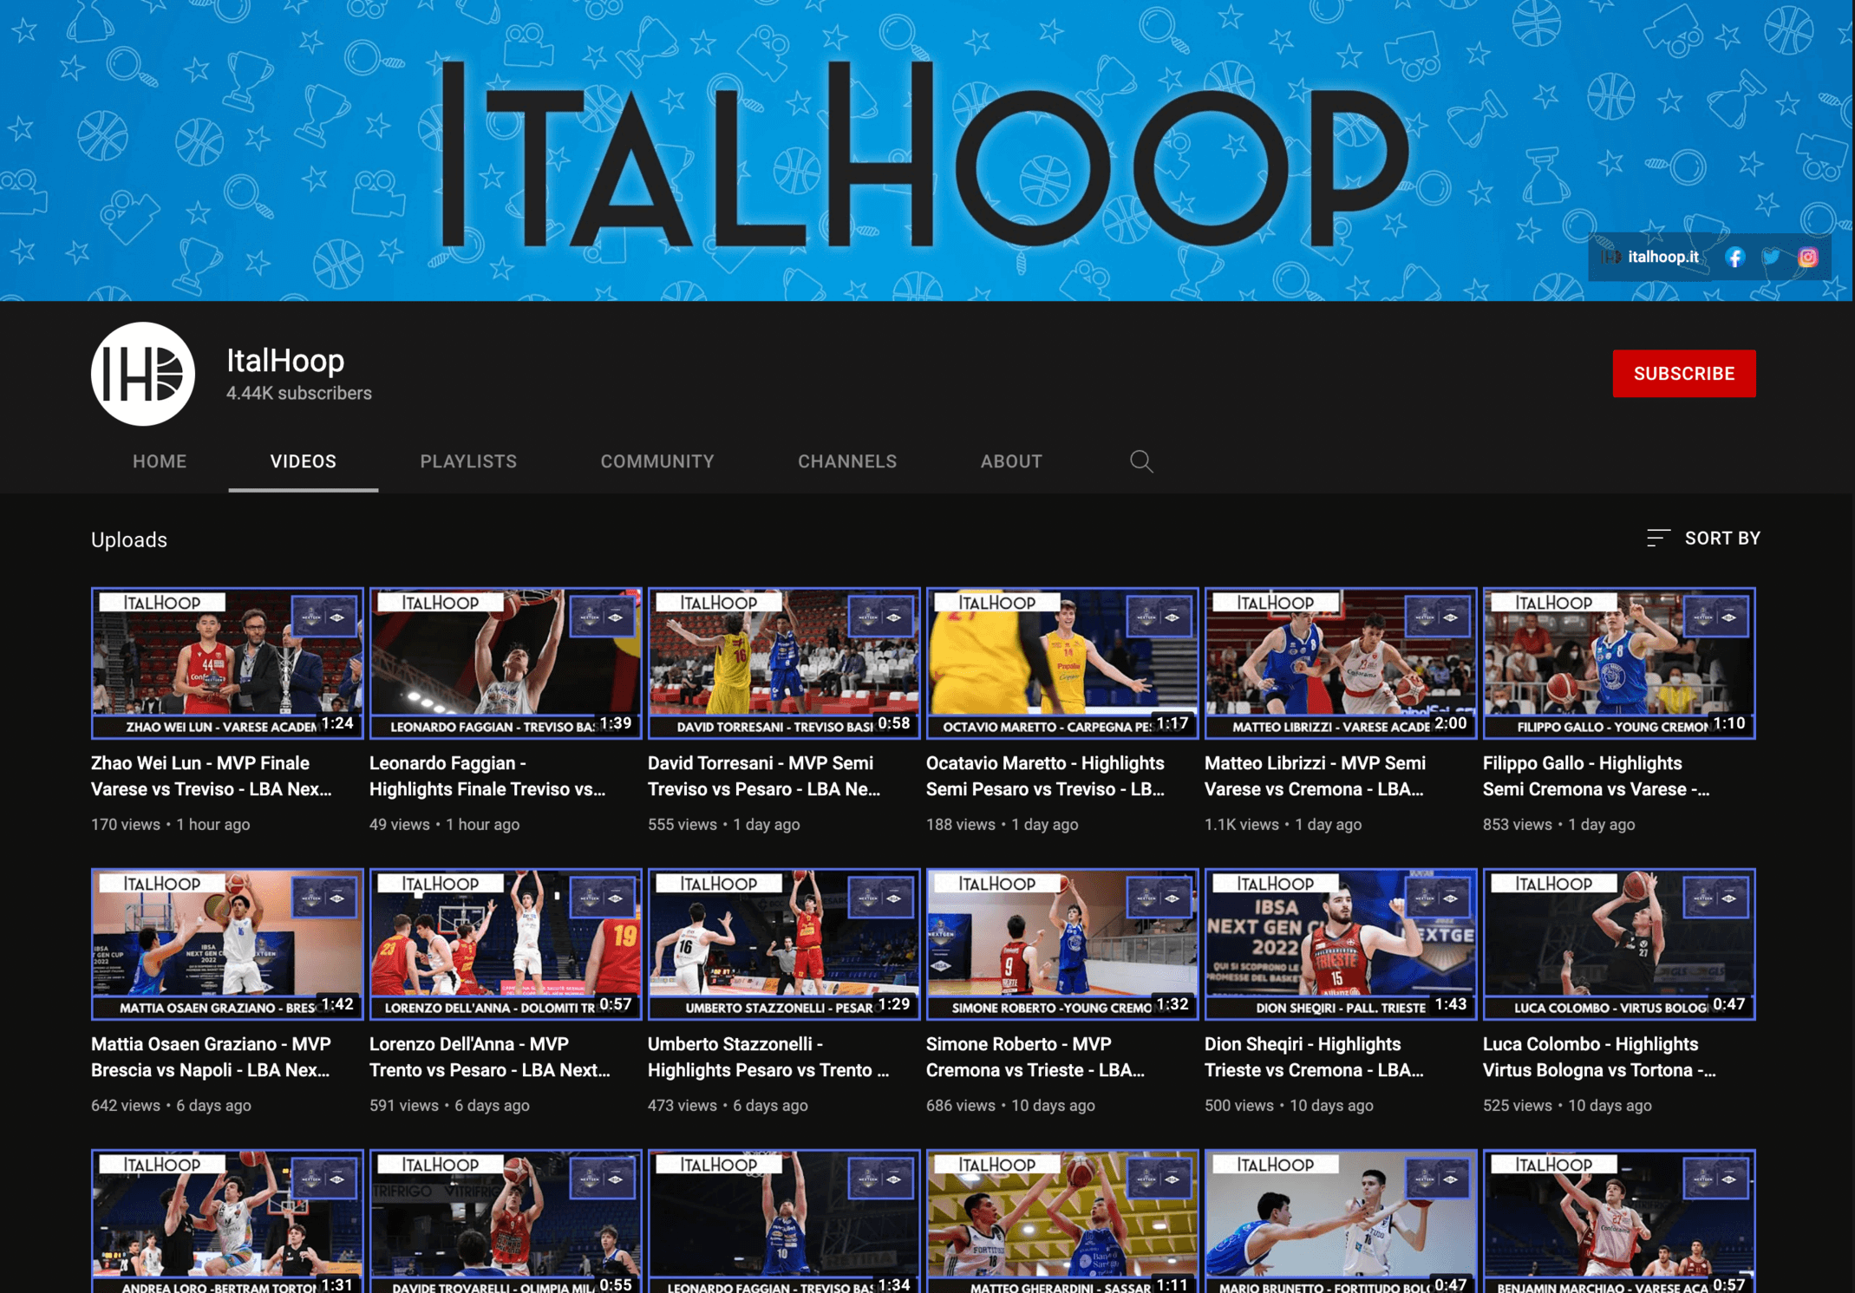Screen dimensions: 1855x1293
Task: Click the title 'Umberto Stazzonelli - Highlights Pesaro'
Action: coord(768,1057)
